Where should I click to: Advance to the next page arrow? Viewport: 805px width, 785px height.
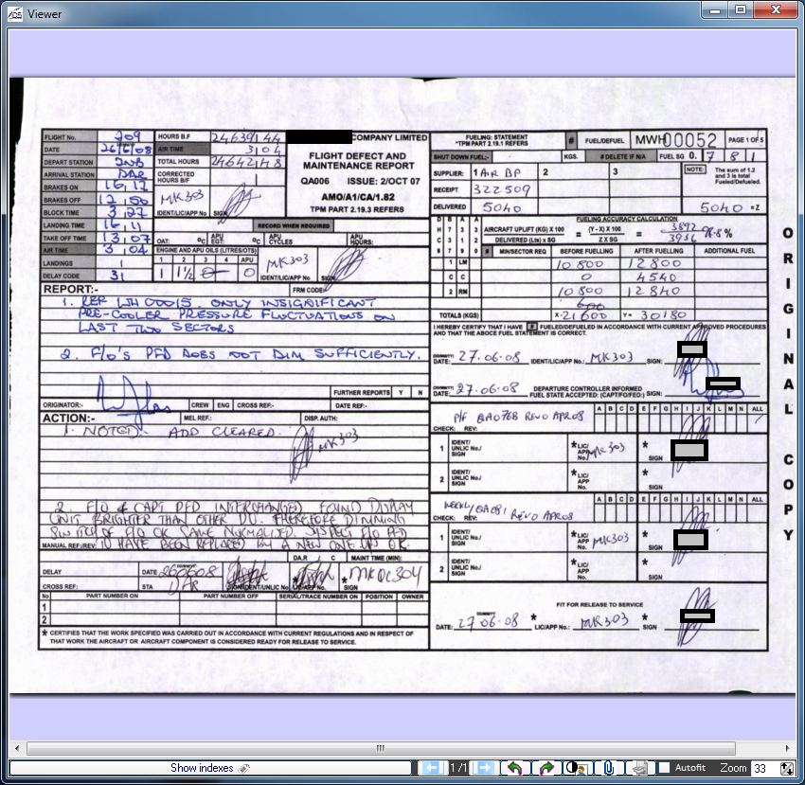coord(484,768)
